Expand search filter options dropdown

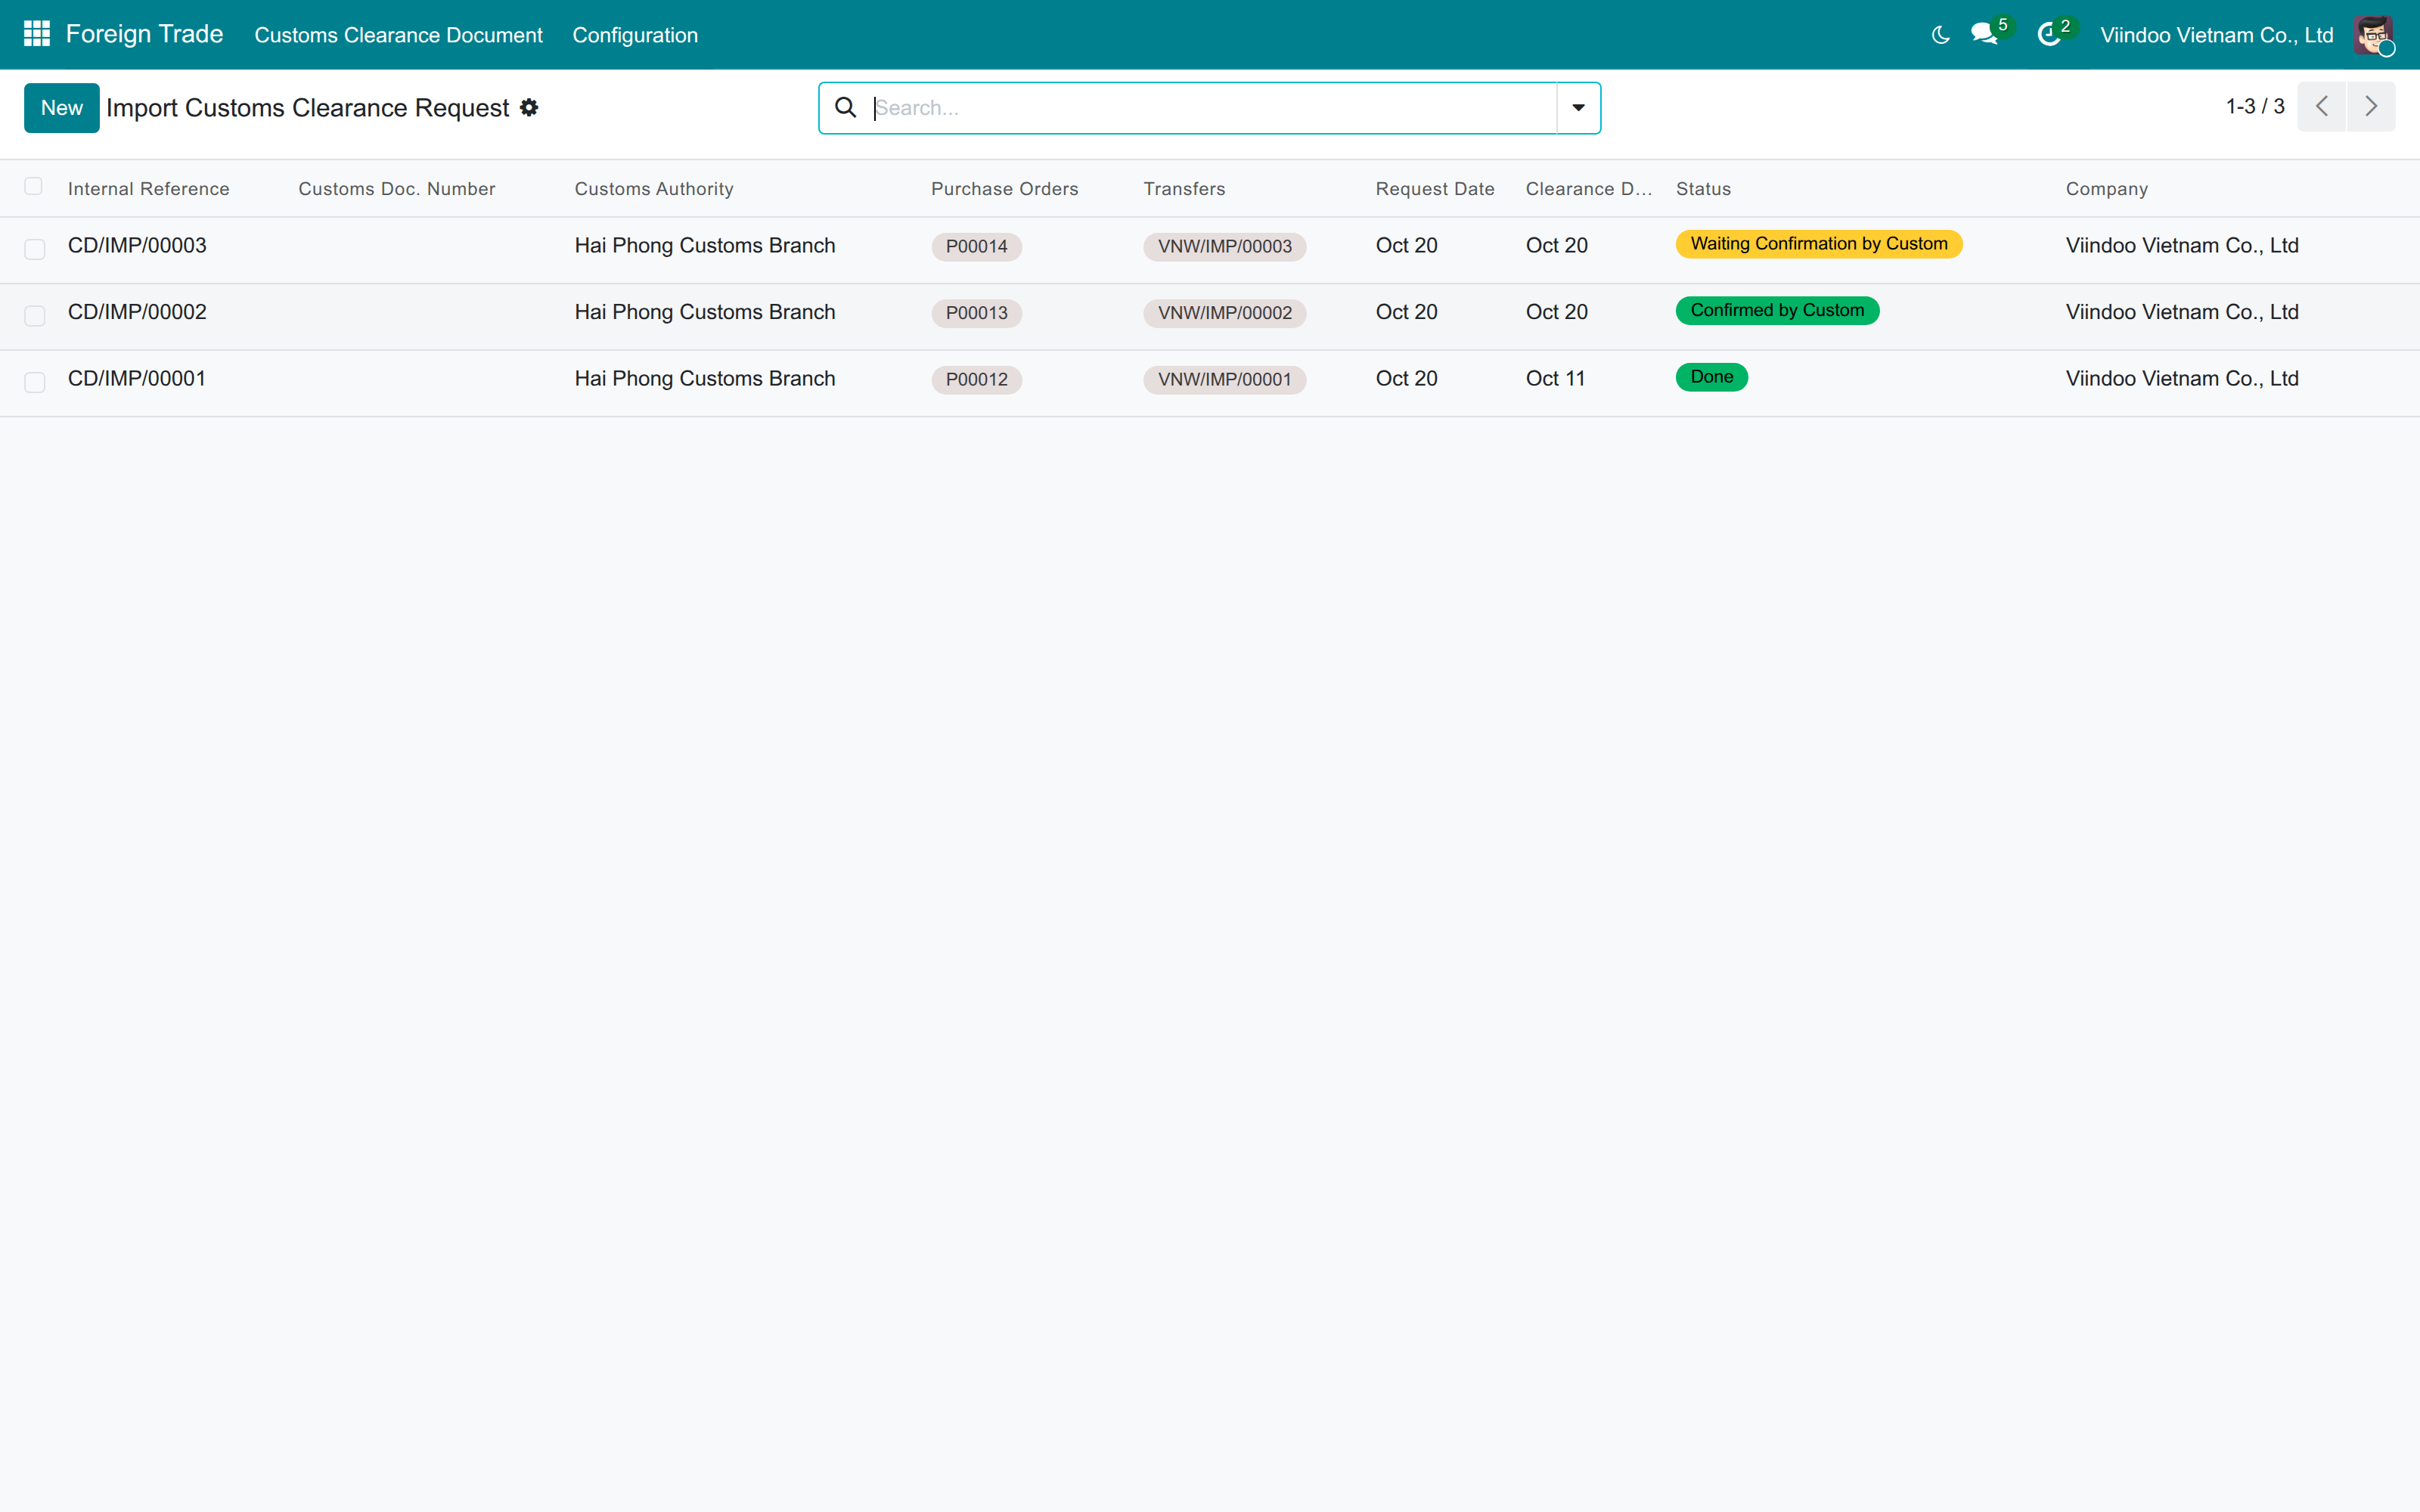coord(1578,108)
